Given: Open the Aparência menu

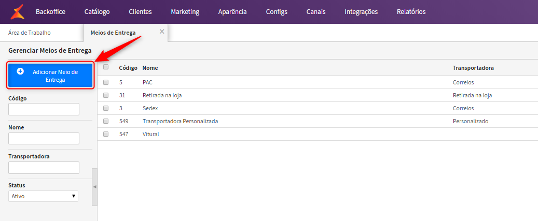Looking at the screenshot, I should (x=232, y=11).
